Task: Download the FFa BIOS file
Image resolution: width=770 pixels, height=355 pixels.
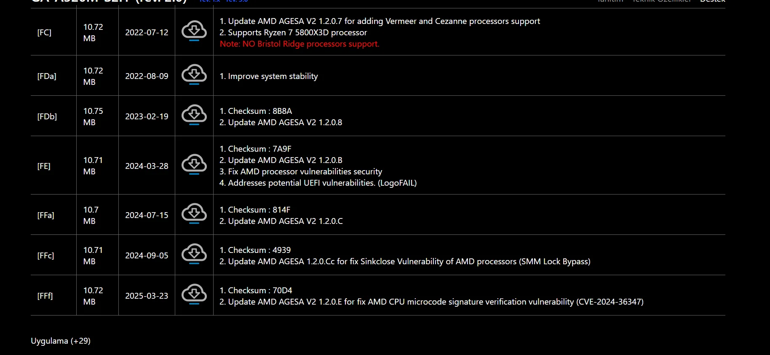Action: tap(194, 213)
